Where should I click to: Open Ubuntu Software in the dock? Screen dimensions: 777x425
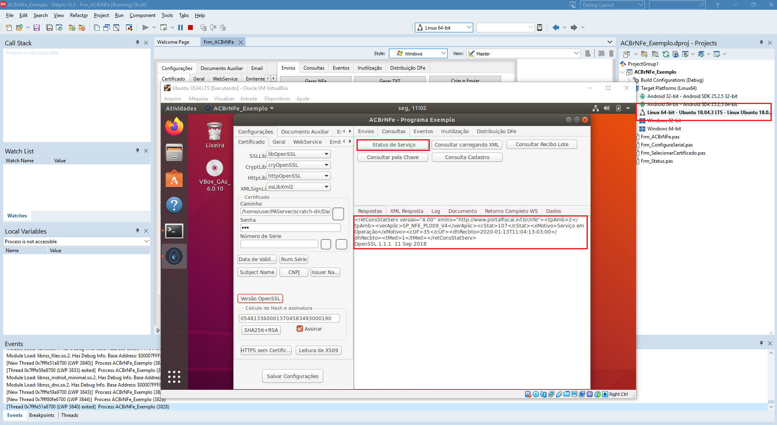pos(174,178)
